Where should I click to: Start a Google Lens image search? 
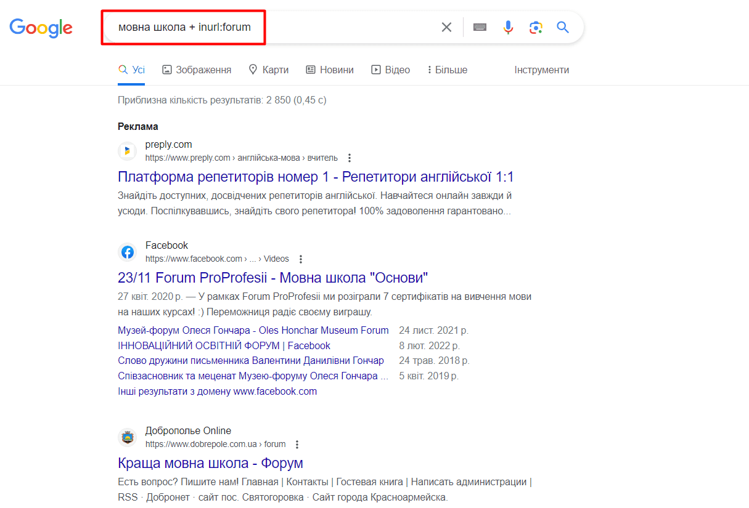coord(535,27)
